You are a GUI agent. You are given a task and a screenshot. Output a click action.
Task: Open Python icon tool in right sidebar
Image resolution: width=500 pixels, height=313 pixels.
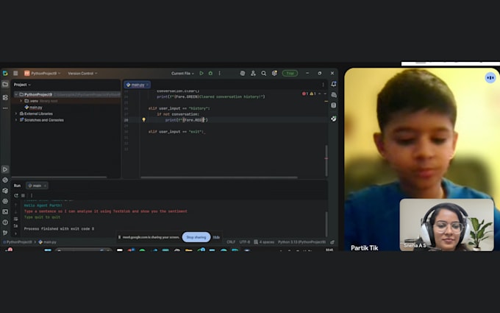coord(334,119)
